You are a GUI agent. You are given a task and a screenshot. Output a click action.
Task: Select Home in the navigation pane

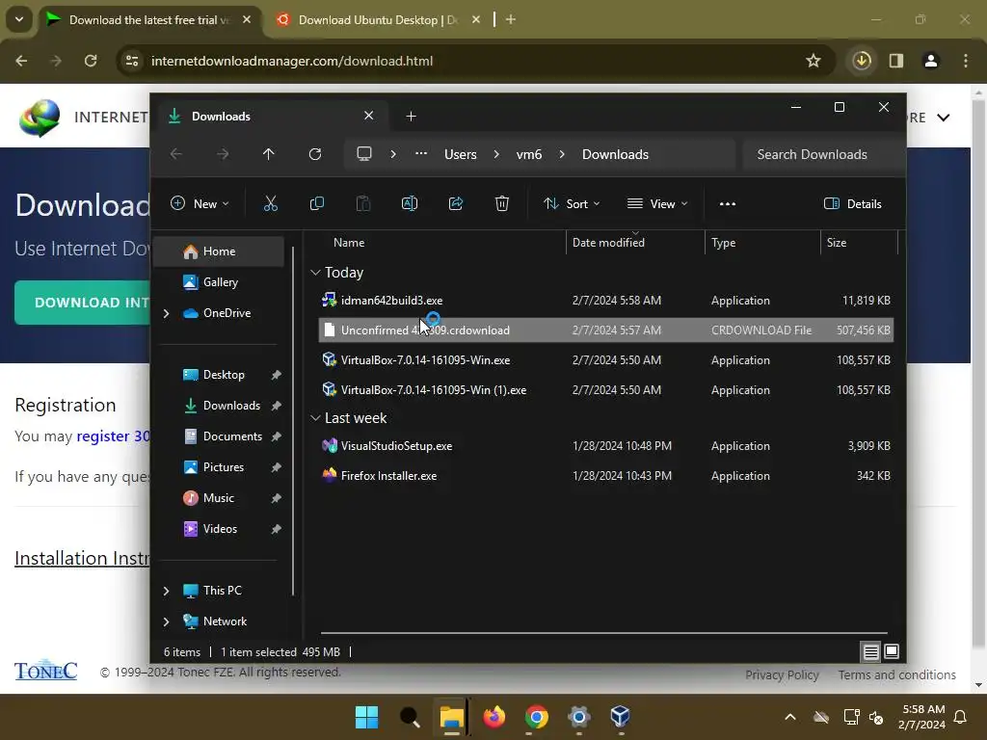219,251
